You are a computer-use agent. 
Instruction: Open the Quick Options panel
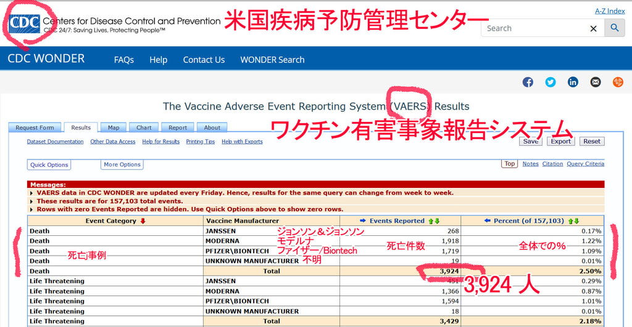click(x=49, y=165)
